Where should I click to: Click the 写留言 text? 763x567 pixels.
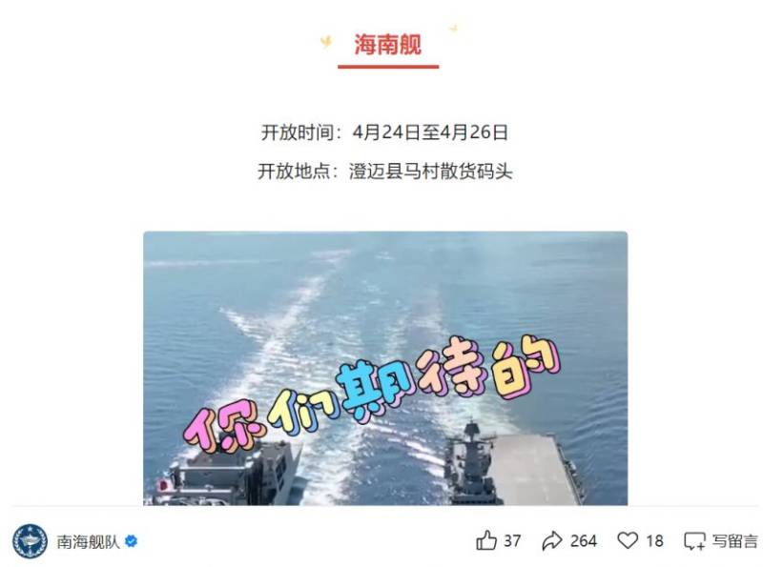click(734, 540)
